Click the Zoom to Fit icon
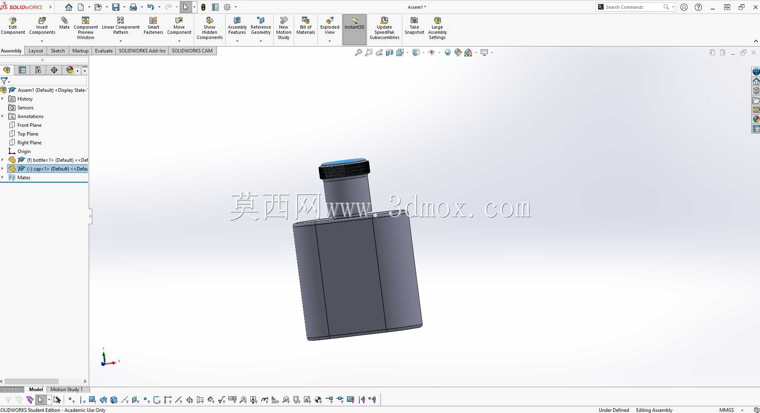 (359, 52)
